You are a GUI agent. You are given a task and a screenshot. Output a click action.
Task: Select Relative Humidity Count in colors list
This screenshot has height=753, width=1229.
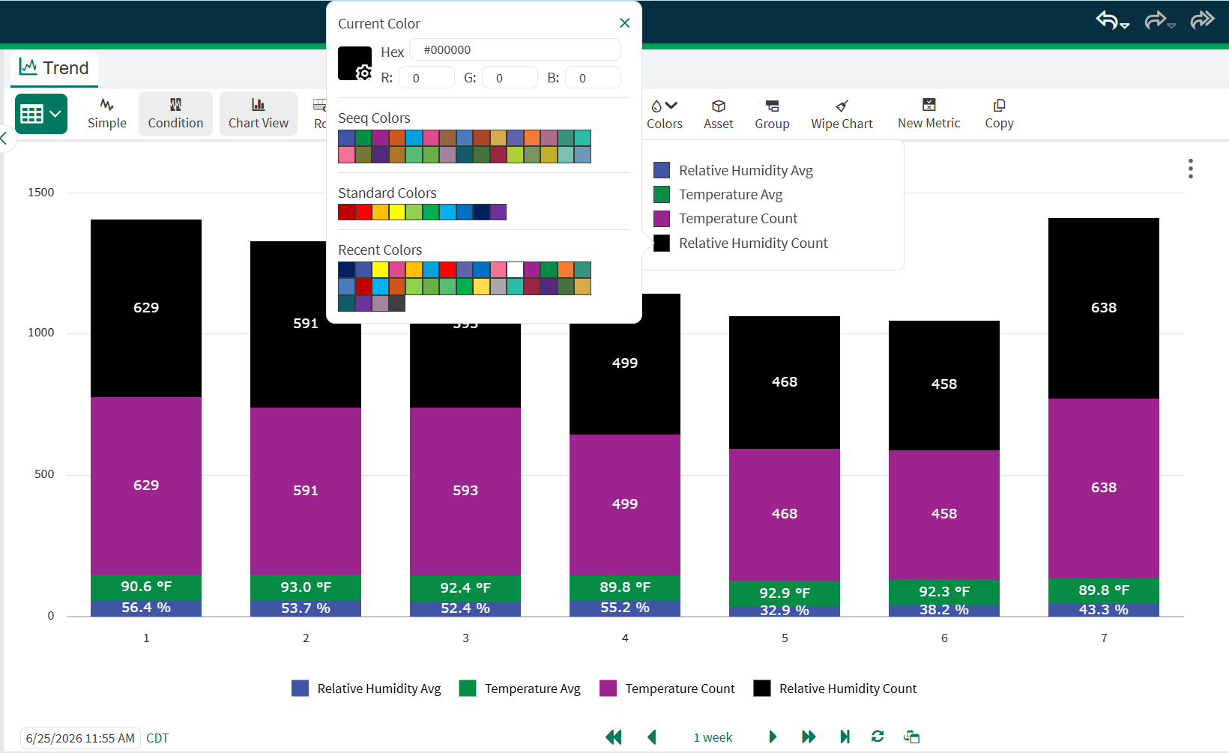coord(753,243)
